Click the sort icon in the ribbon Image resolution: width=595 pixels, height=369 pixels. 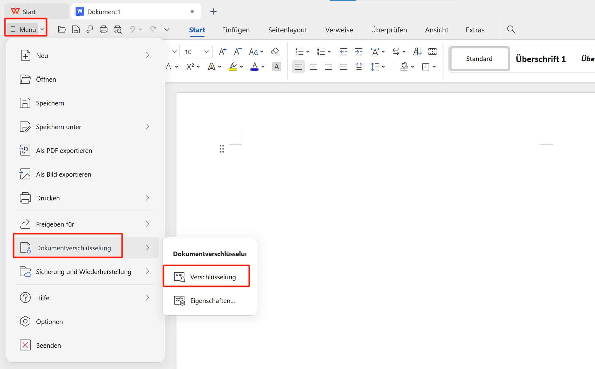[417, 51]
